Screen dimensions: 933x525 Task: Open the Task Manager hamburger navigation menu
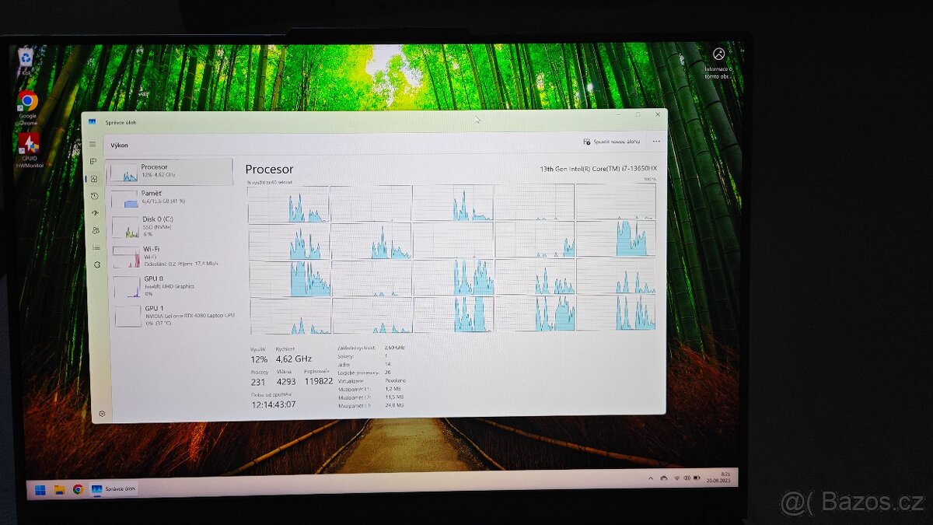point(93,144)
